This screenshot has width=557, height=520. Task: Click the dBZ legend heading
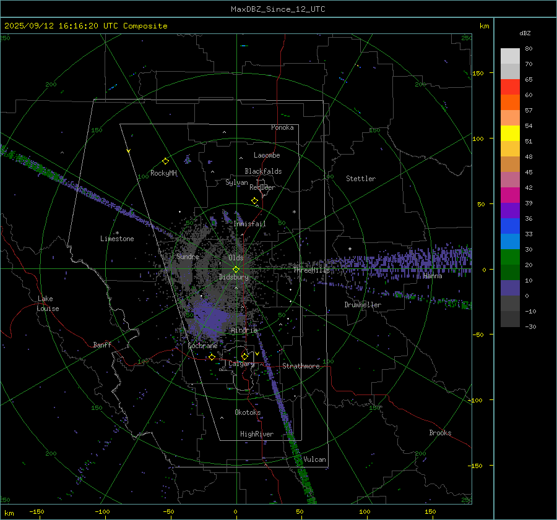(x=525, y=33)
